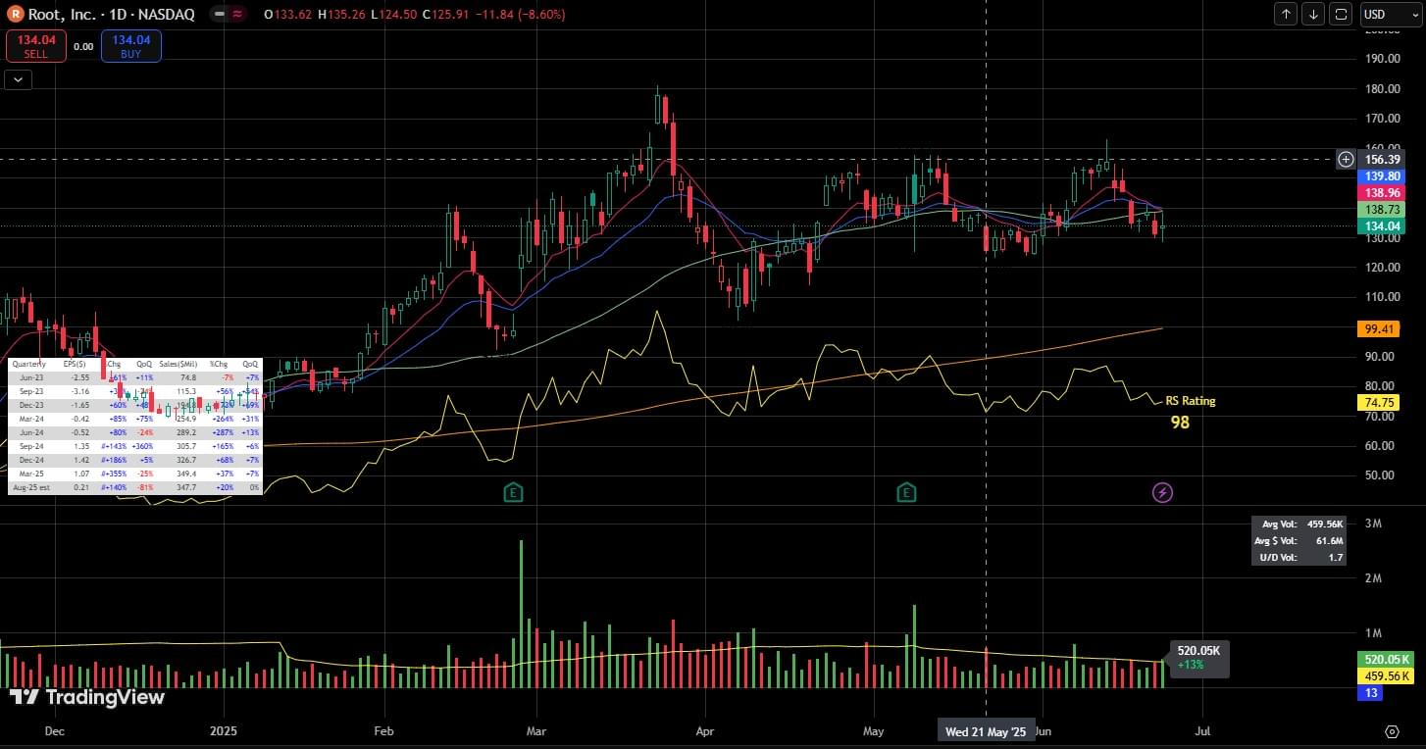
Task: Click the red 138.96 price label
Action: [x=1381, y=193]
